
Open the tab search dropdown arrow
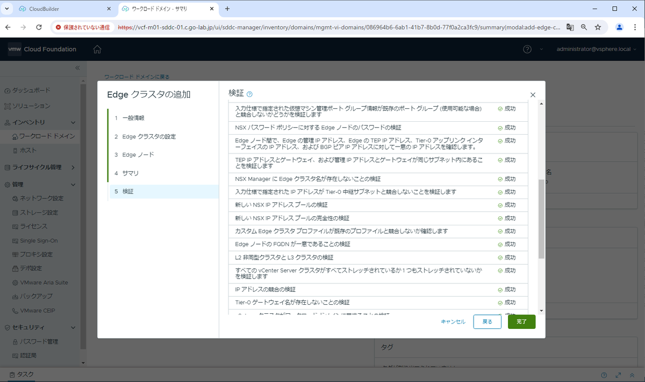[x=7, y=9]
